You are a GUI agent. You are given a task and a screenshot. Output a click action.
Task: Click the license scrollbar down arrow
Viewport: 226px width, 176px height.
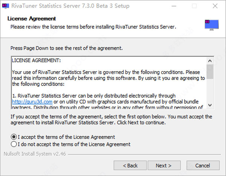(x=210, y=106)
